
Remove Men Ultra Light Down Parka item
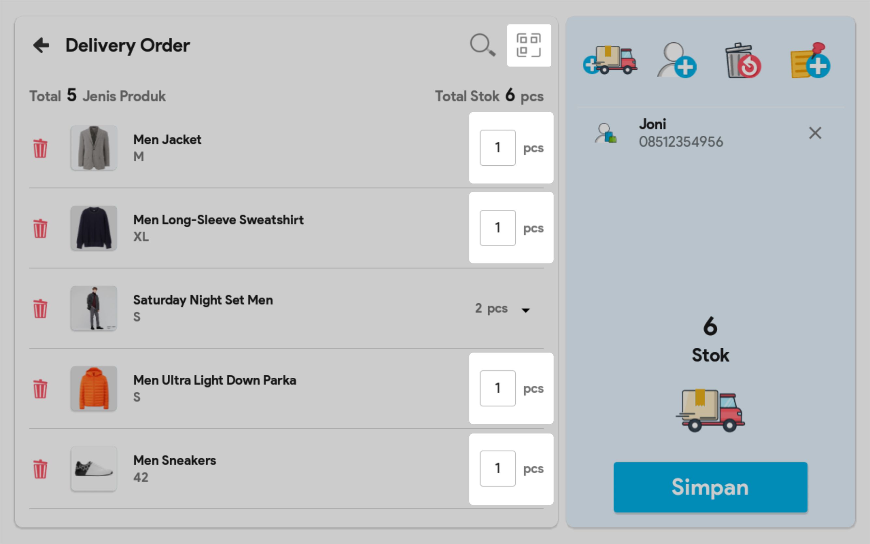point(40,389)
